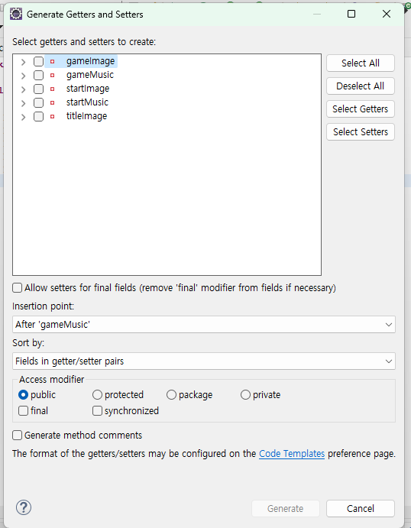The image size is (411, 528).
Task: Select the startMusic row label
Action: click(x=87, y=102)
